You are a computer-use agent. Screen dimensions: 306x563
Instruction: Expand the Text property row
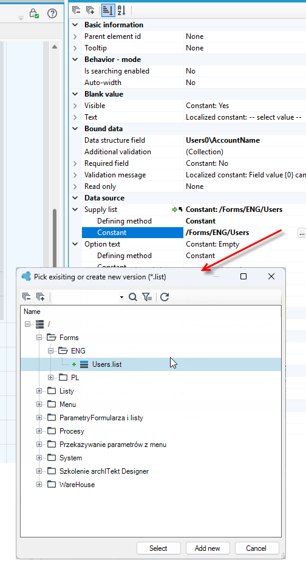pos(75,117)
